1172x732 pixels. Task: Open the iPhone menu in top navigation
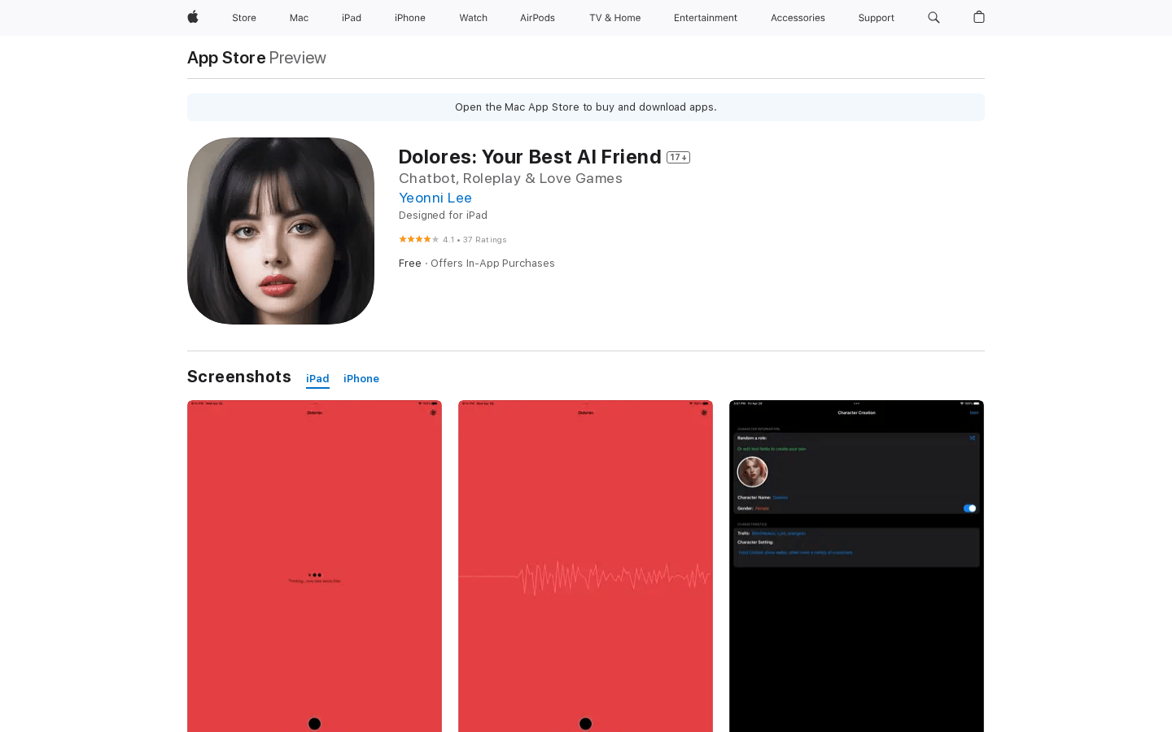(x=410, y=18)
